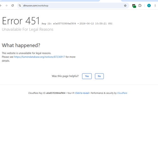Click the bold Ray ID in the footer

coord(56,93)
